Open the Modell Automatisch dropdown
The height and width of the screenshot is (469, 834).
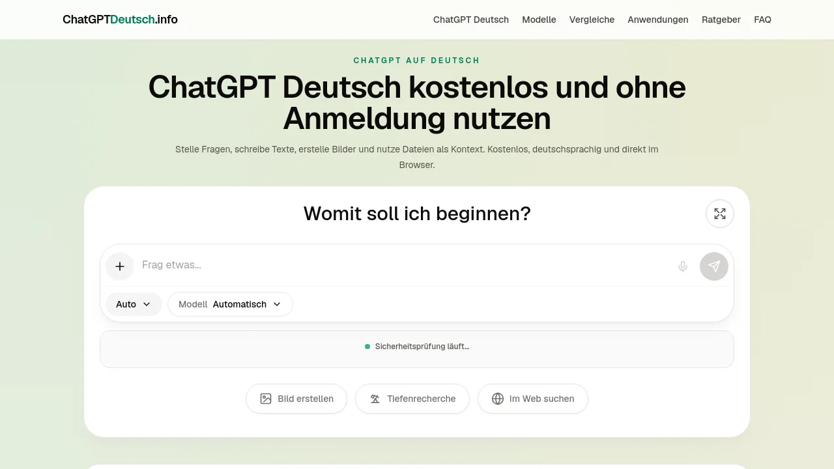(230, 304)
